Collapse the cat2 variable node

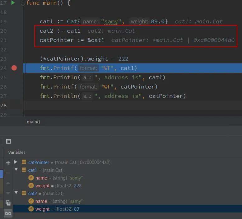point(16,194)
